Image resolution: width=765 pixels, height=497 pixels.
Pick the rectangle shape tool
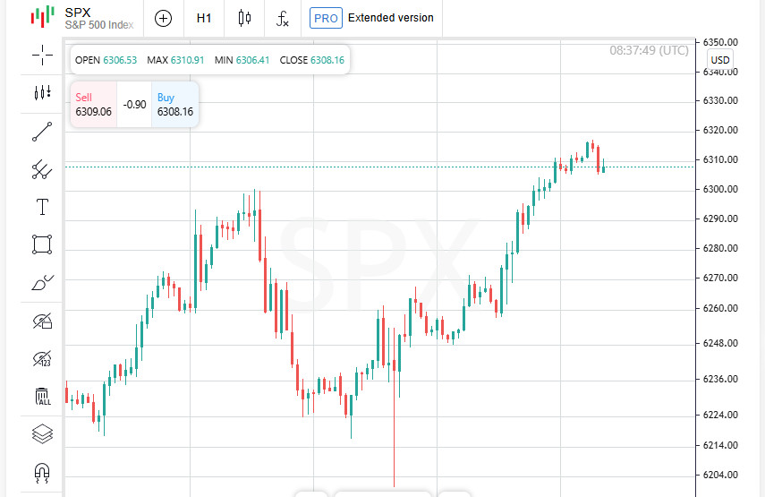(x=42, y=244)
